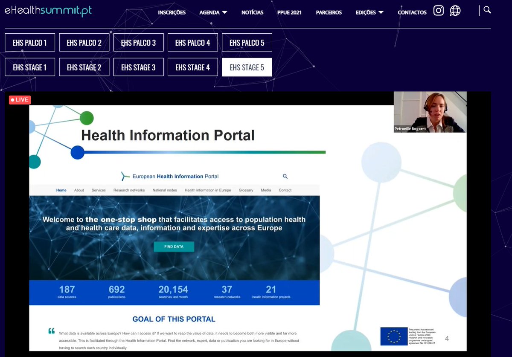Click About in the portal navigation
This screenshot has height=357, width=512.
pyautogui.click(x=79, y=190)
